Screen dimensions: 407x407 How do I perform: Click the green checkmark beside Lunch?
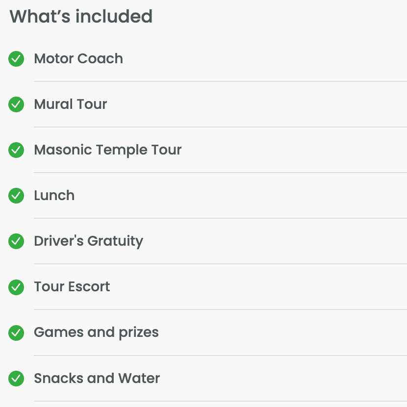pyautogui.click(x=16, y=196)
